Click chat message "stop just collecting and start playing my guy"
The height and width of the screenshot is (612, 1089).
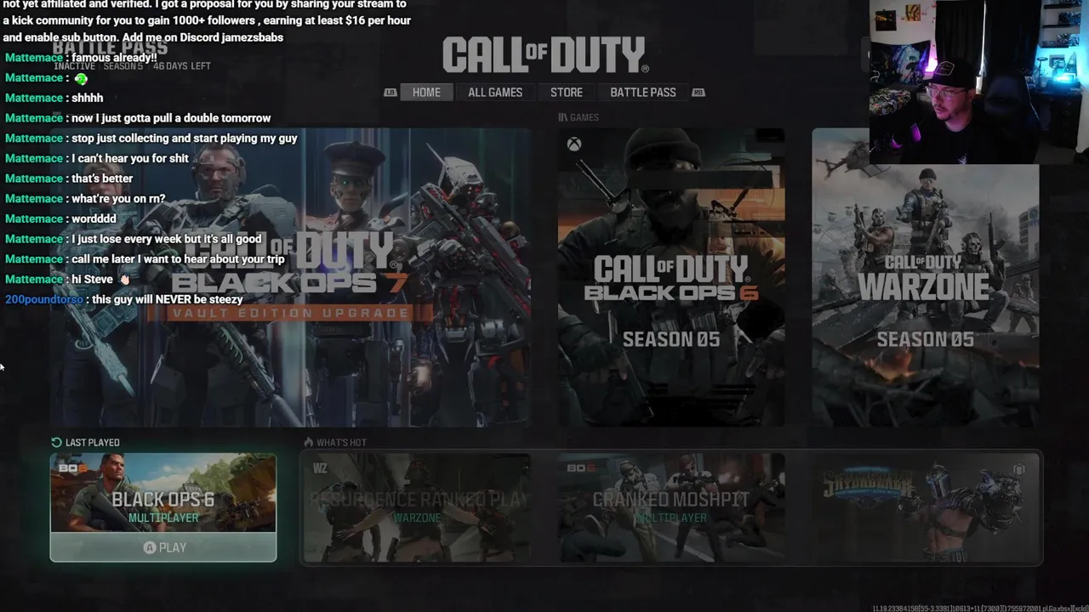point(185,138)
